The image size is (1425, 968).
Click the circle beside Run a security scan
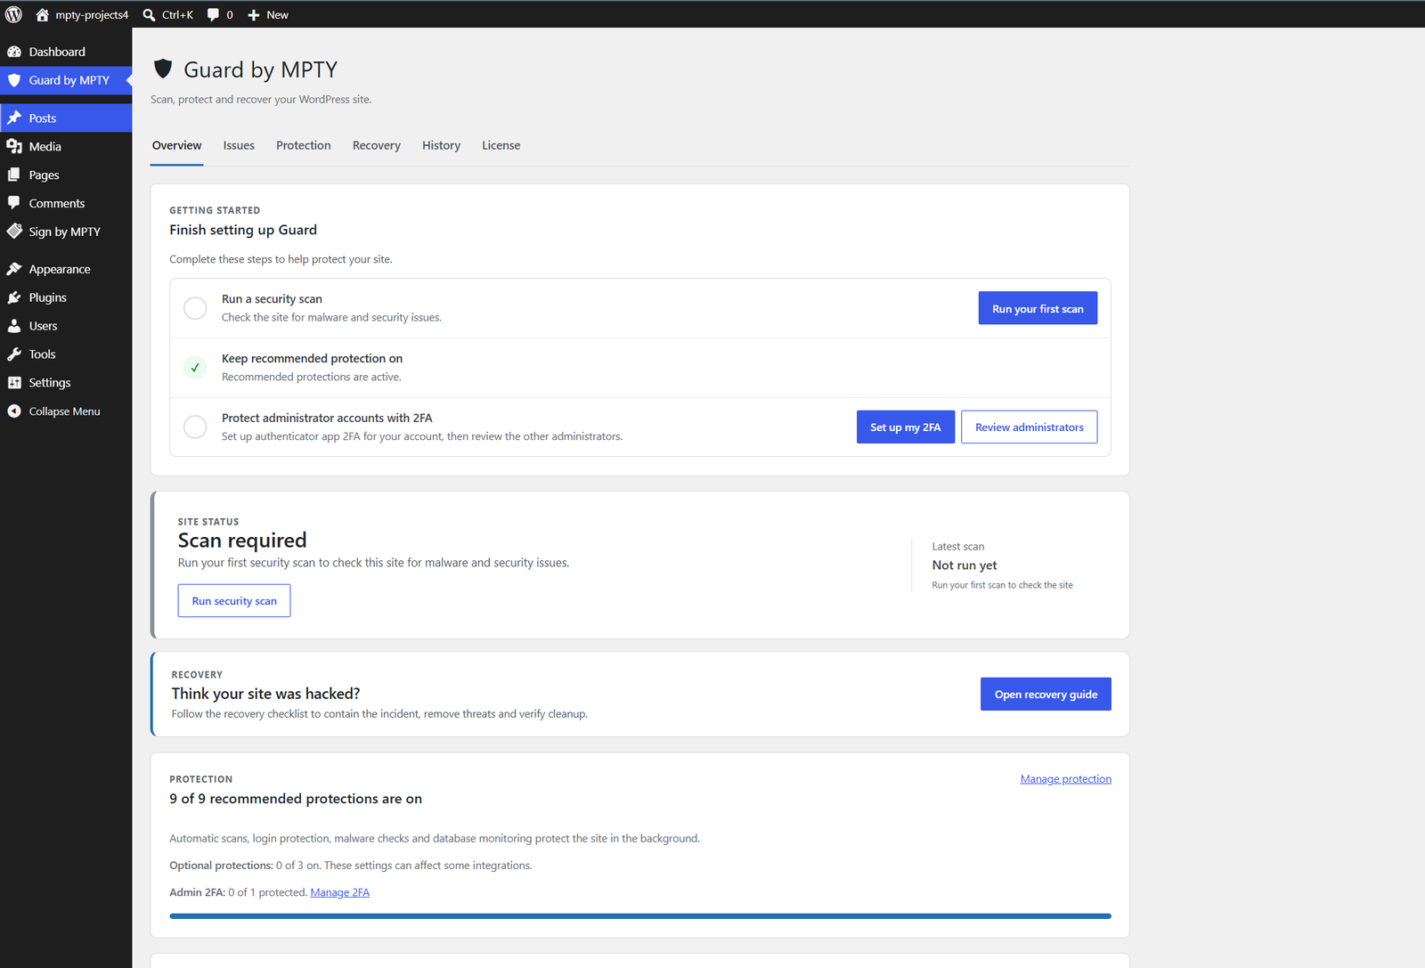(x=195, y=308)
